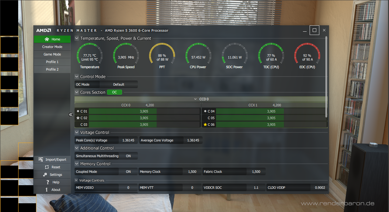389x212 pixels.
Task: Toggle the green OC badge in Cores Section
Action: click(x=114, y=92)
